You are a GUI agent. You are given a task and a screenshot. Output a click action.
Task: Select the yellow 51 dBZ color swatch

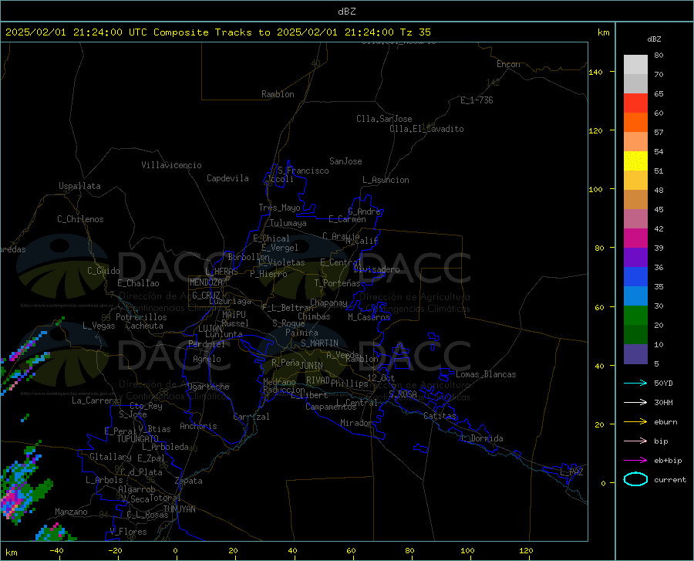tap(635, 161)
